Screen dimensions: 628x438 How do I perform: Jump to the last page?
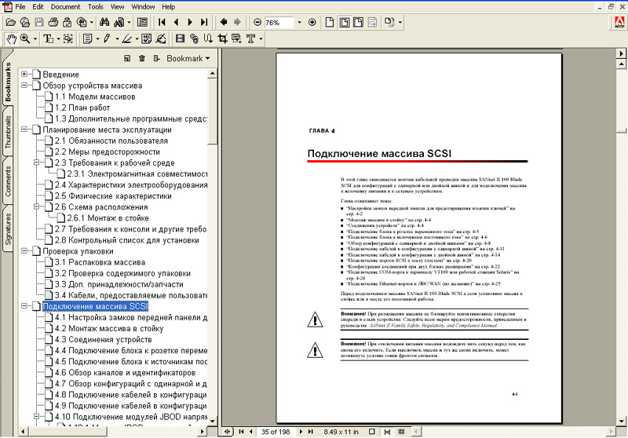coord(204,22)
